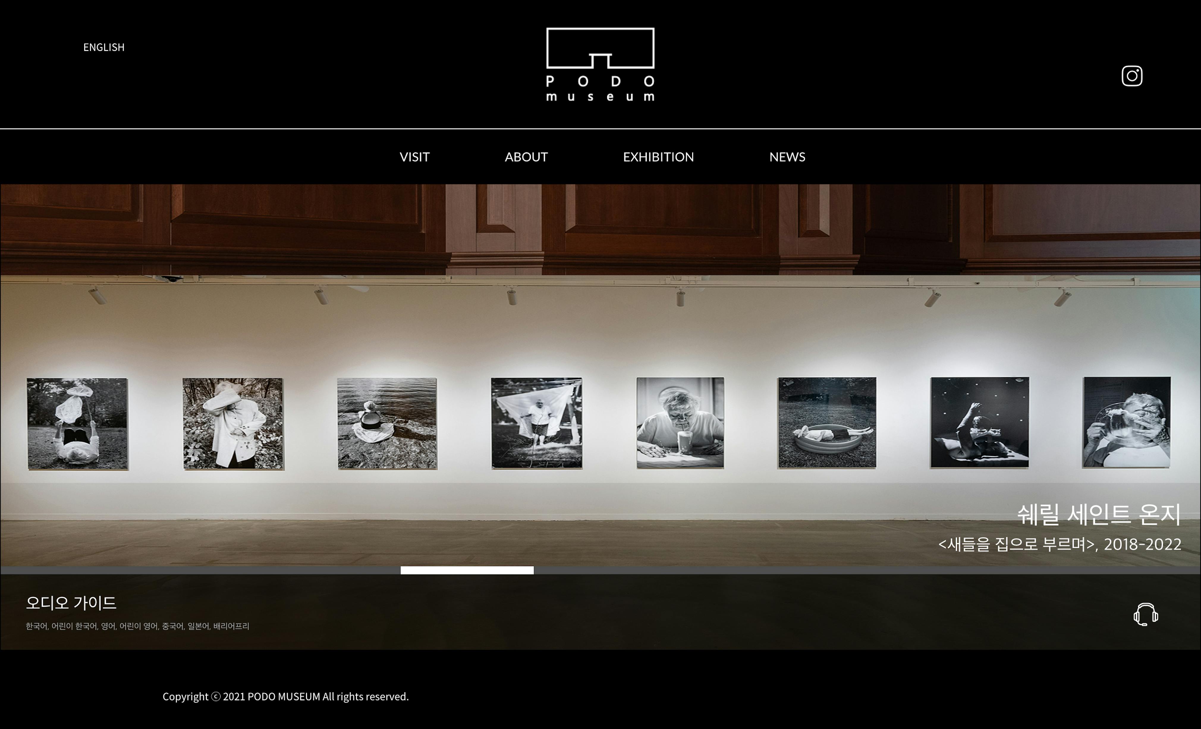Switch site language to ENGLISH
Image resolution: width=1201 pixels, height=729 pixels.
(104, 47)
